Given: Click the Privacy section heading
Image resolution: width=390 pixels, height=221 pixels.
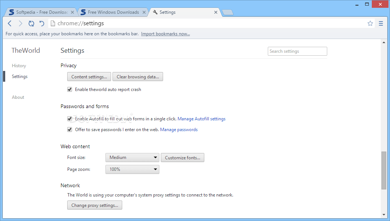Looking at the screenshot, I should point(68,65).
